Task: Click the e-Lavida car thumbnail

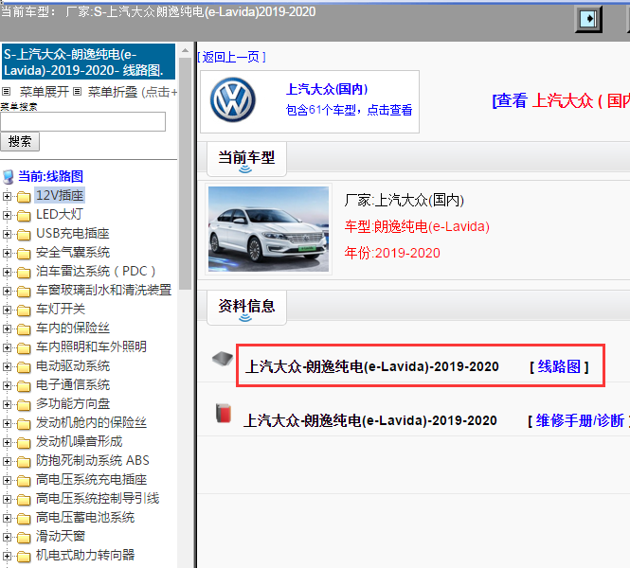Action: click(x=268, y=229)
